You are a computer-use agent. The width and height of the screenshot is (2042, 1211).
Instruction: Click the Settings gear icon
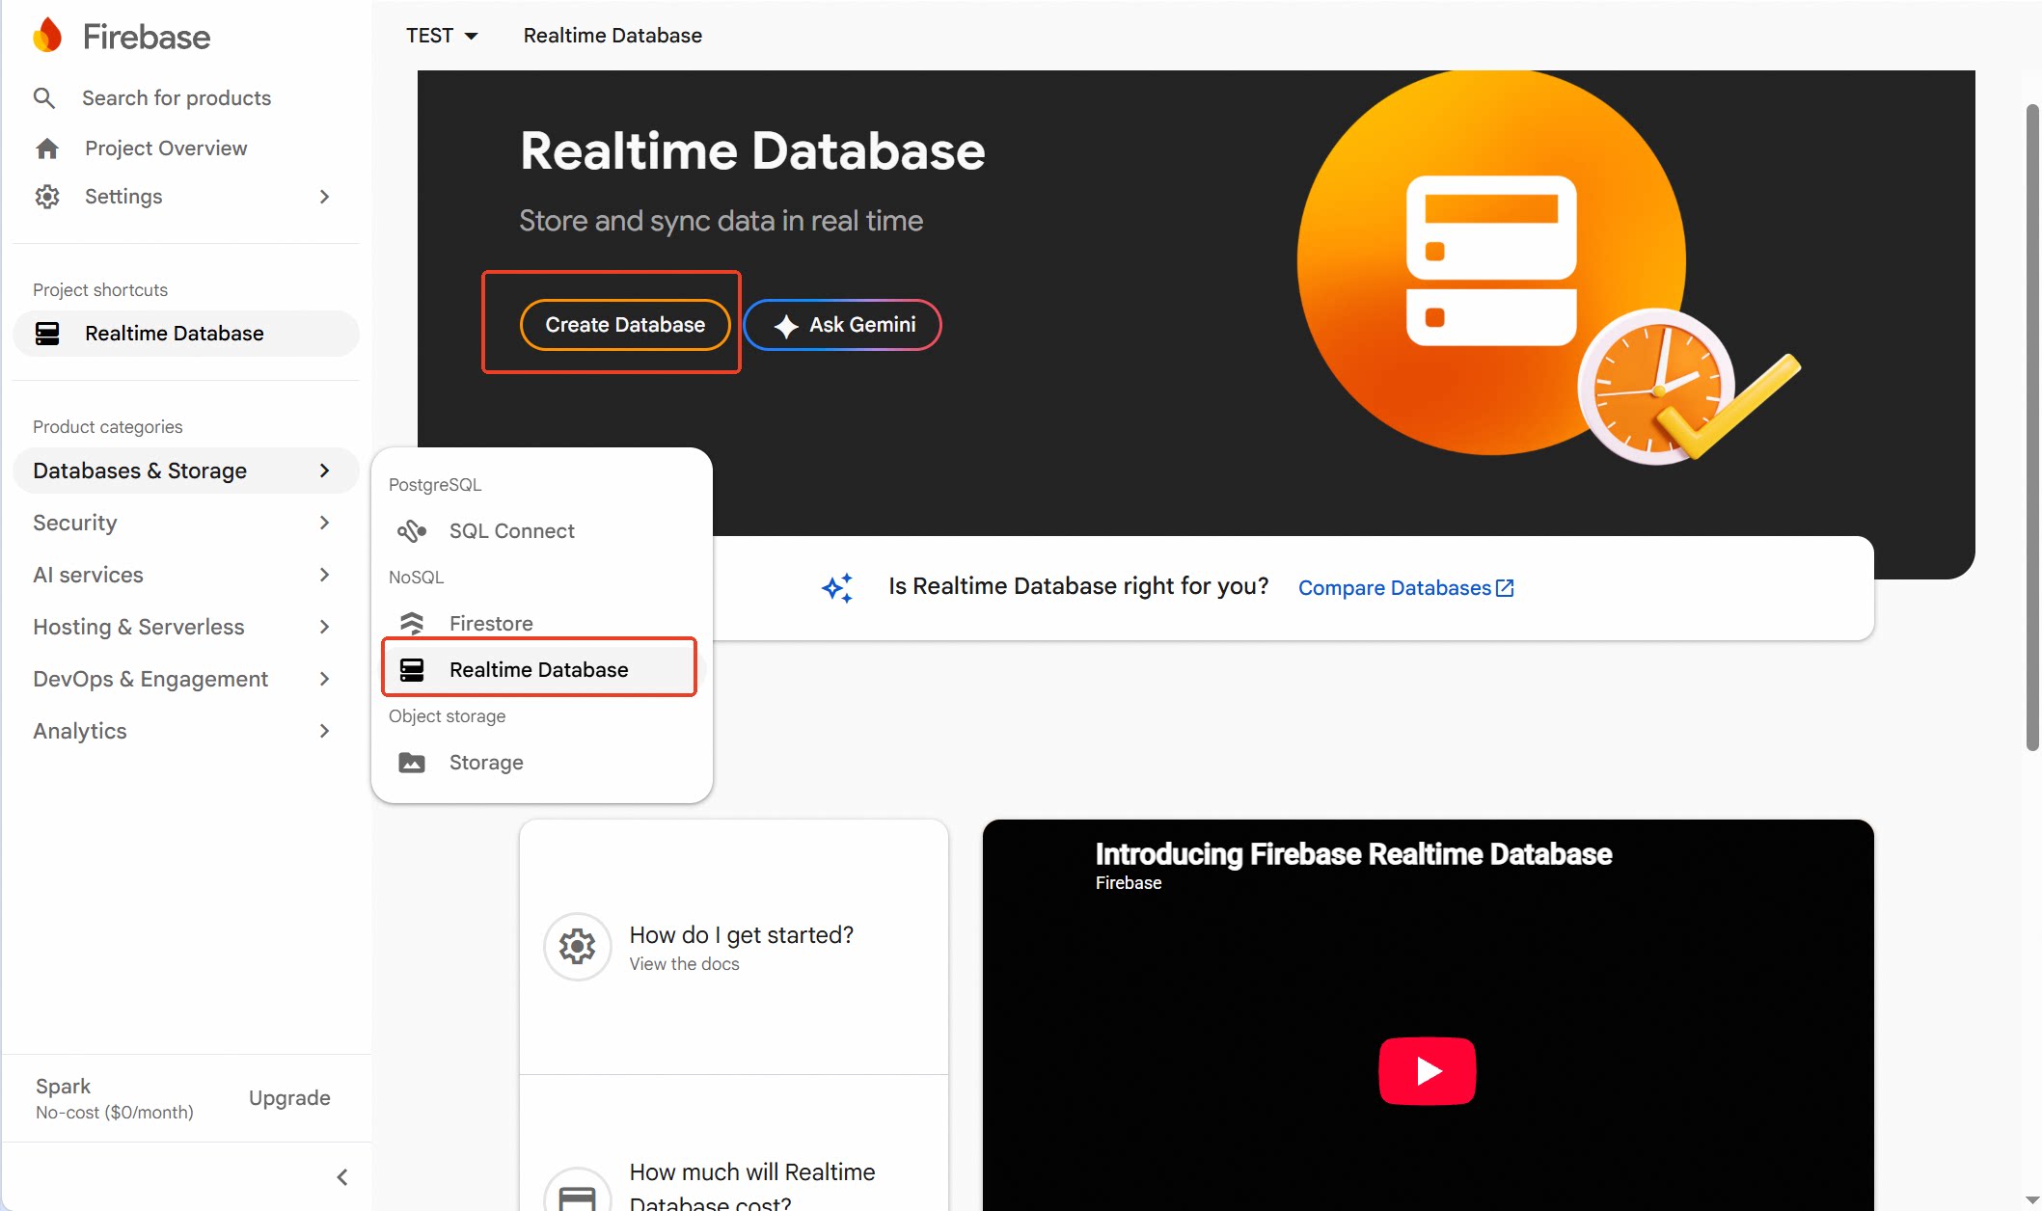(x=47, y=197)
